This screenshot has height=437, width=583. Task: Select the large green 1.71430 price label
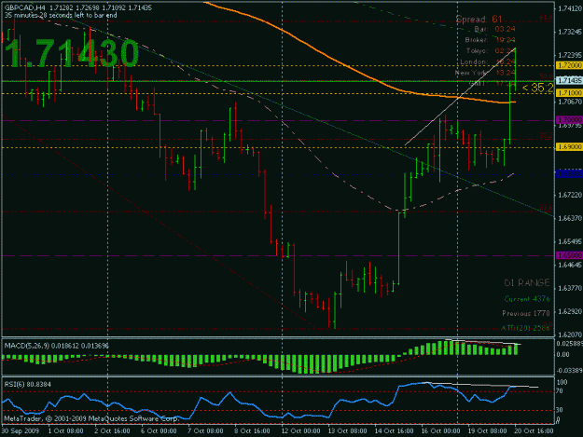(72, 54)
